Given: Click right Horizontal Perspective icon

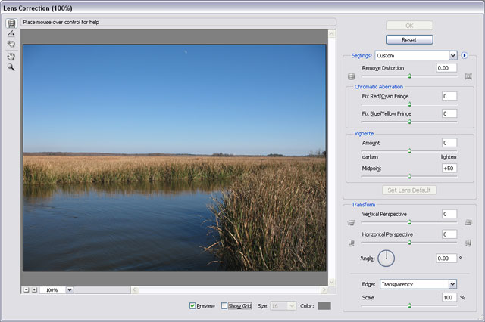Looking at the screenshot, I should tap(468, 243).
